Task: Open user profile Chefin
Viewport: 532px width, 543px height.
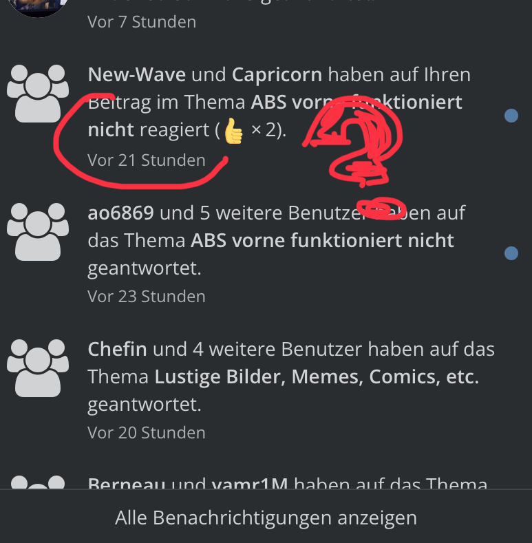Action: click(x=117, y=349)
